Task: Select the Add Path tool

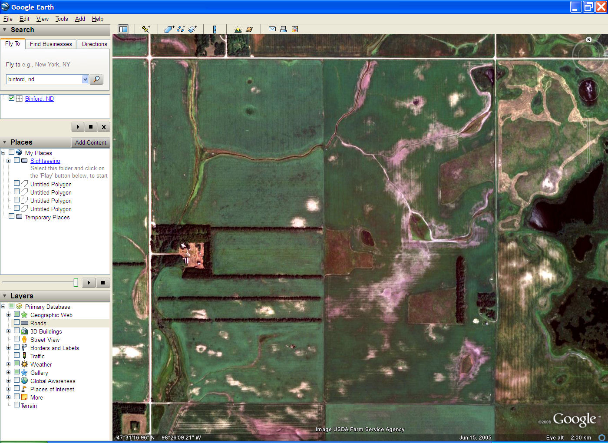Action: tap(181, 29)
